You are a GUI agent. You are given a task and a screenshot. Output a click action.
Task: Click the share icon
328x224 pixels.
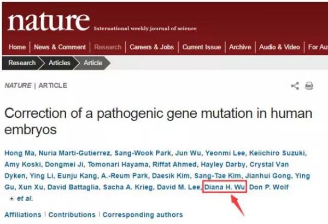coord(295,86)
